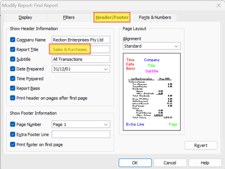Screen dimensions: 225x169
Task: Uncheck Print header on pages after first page
Action: pyautogui.click(x=13, y=98)
